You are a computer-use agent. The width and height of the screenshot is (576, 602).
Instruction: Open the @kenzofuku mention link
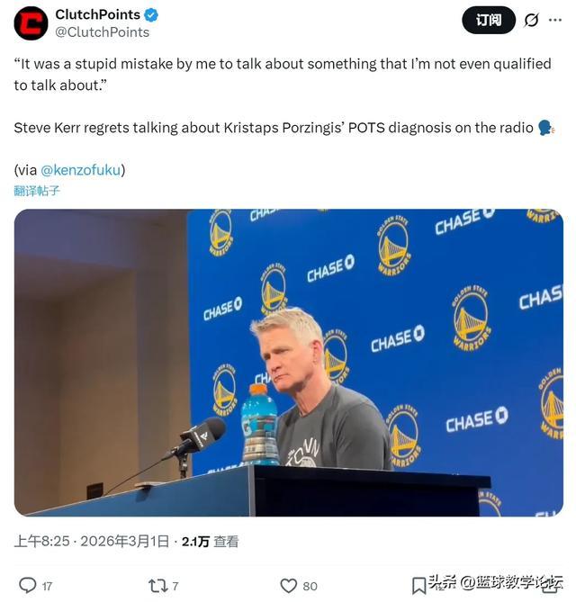click(81, 170)
